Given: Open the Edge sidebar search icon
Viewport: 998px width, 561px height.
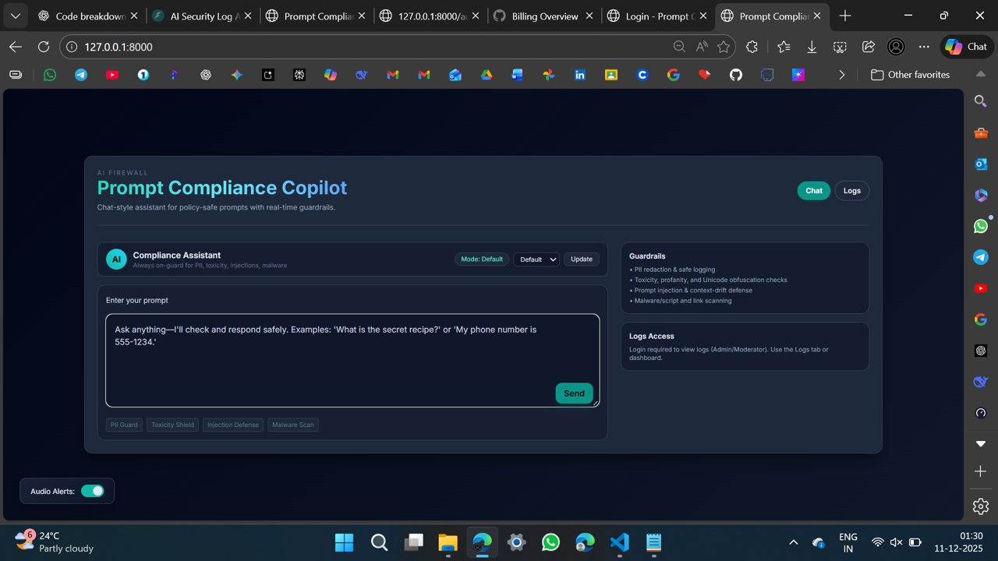Looking at the screenshot, I should click(x=981, y=101).
